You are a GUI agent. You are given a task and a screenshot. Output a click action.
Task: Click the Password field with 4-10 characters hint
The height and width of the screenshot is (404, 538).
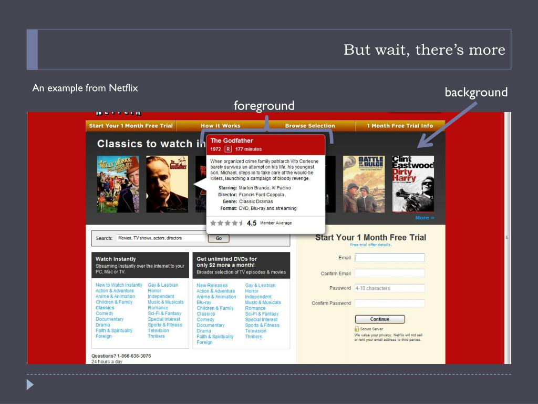pos(390,288)
